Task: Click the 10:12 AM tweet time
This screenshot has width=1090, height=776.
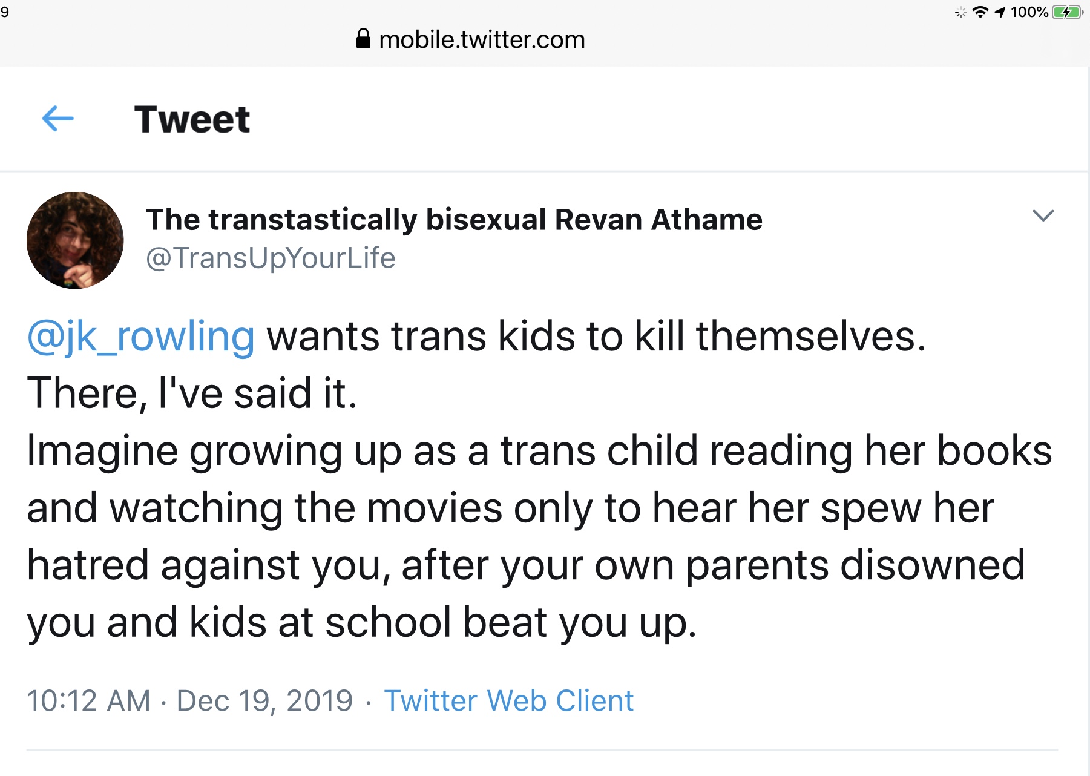Action: click(88, 701)
